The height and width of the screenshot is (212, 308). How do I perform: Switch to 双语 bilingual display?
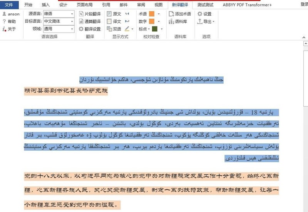pos(114,29)
